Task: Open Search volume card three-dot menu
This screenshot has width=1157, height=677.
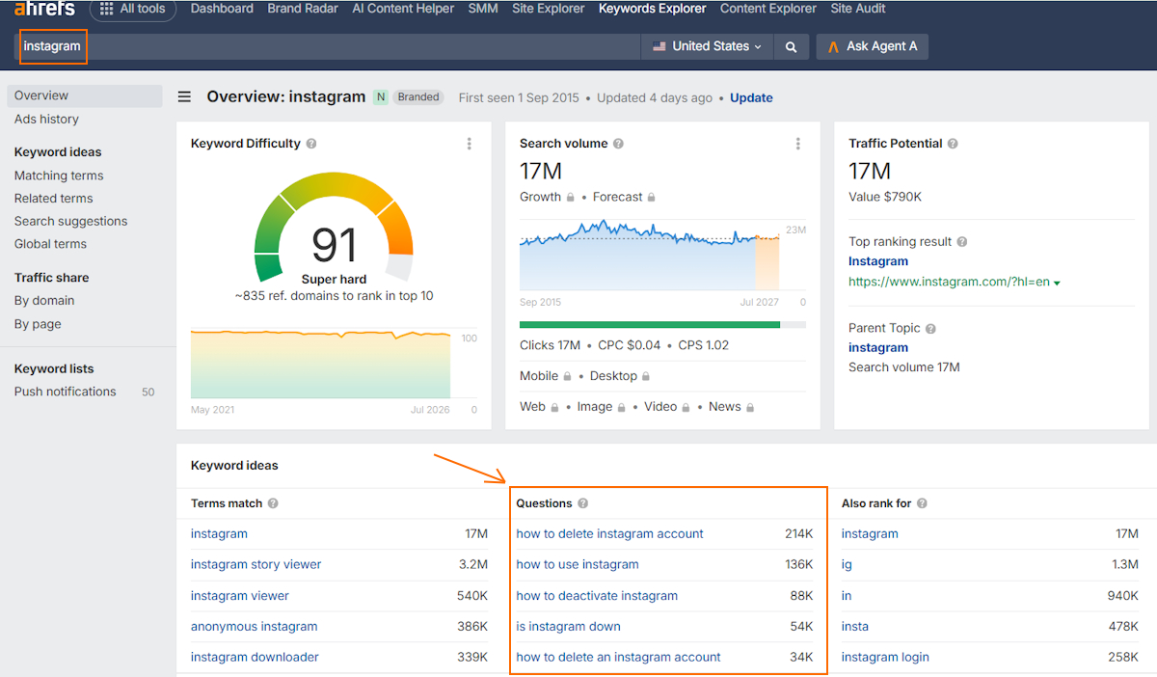Action: [x=798, y=144]
